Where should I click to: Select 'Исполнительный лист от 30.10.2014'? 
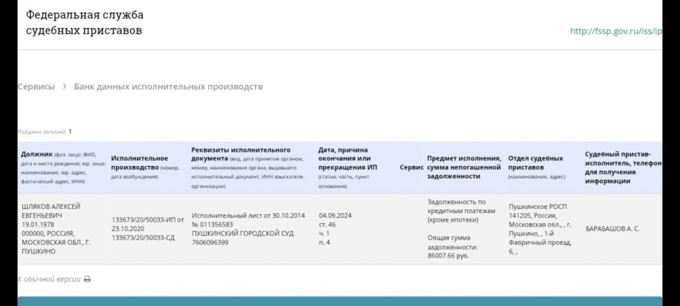pos(248,216)
